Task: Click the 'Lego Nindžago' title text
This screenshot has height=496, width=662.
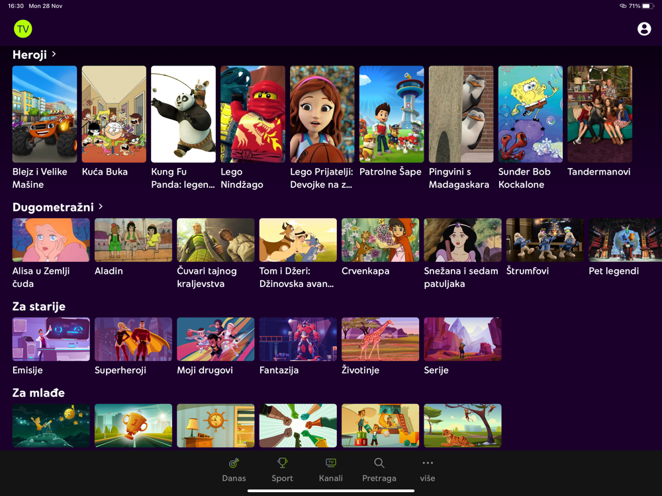Action: [242, 178]
